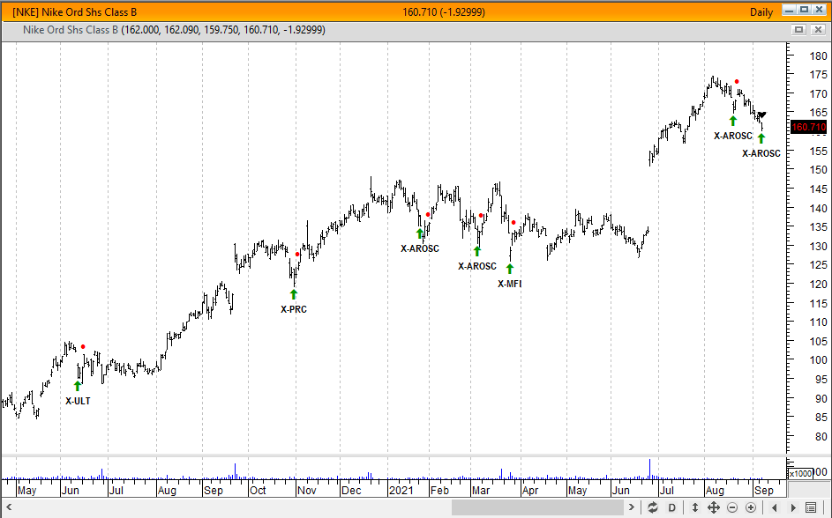Click the [NKE] Nike Ord Shs Class B title
This screenshot has width=832, height=518.
click(74, 12)
